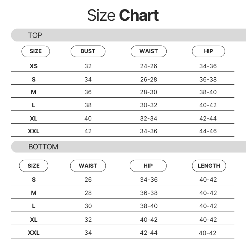Click bust value 32 in the XS row
The height and width of the screenshot is (246, 246).
pos(88,66)
